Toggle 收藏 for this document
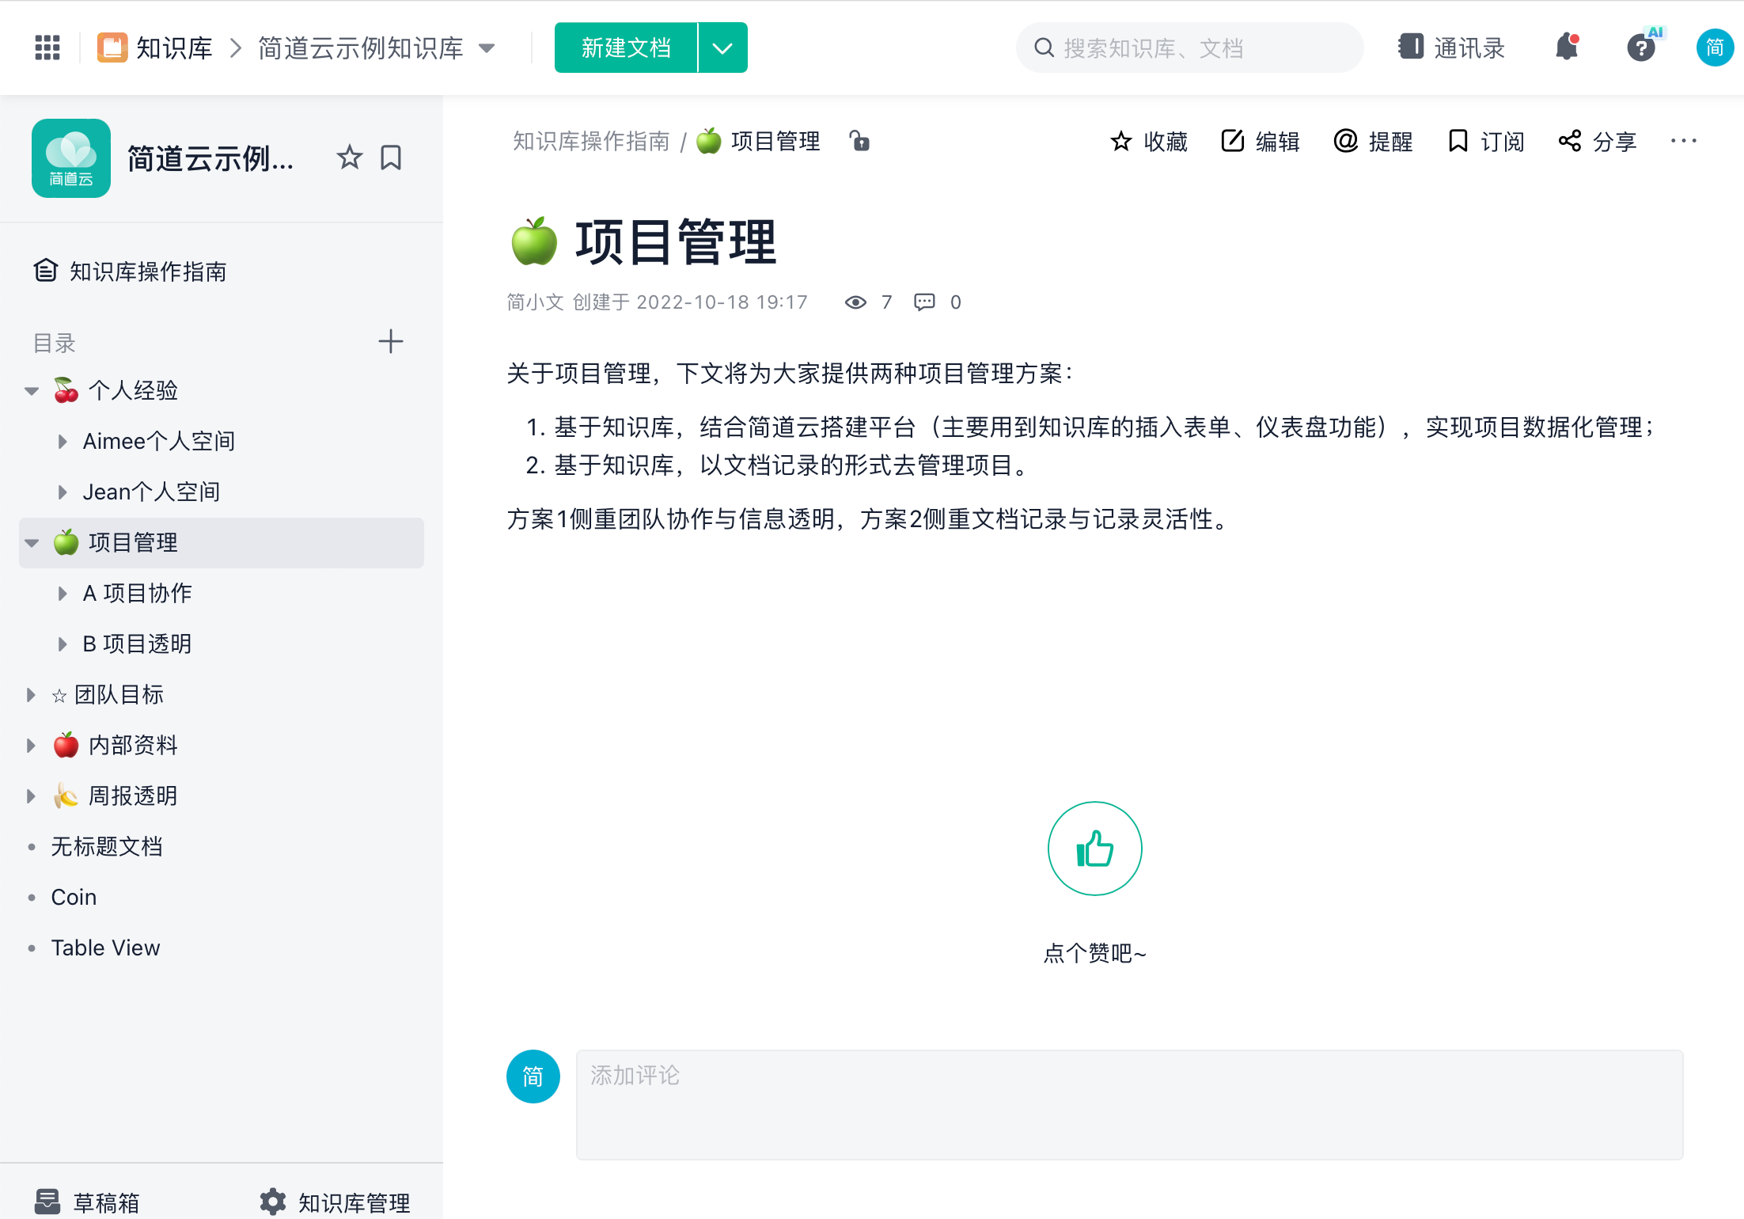This screenshot has width=1744, height=1219. pyautogui.click(x=1149, y=141)
